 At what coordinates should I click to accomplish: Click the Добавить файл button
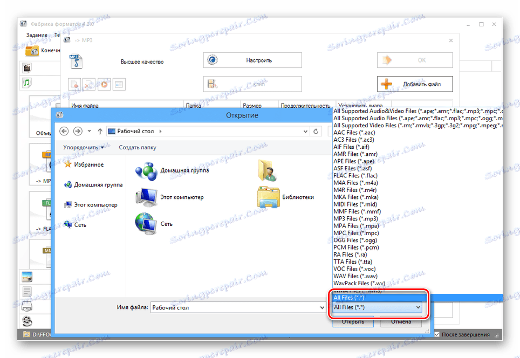(x=415, y=84)
